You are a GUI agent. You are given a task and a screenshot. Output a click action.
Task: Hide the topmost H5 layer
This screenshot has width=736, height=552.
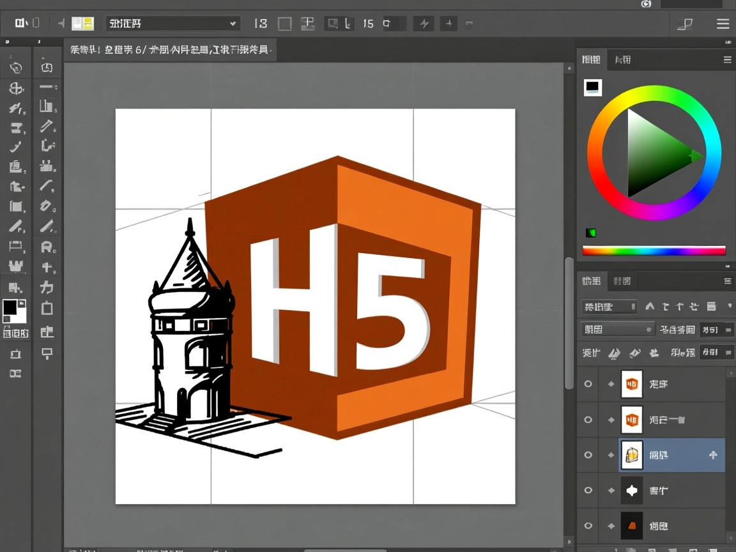click(587, 384)
